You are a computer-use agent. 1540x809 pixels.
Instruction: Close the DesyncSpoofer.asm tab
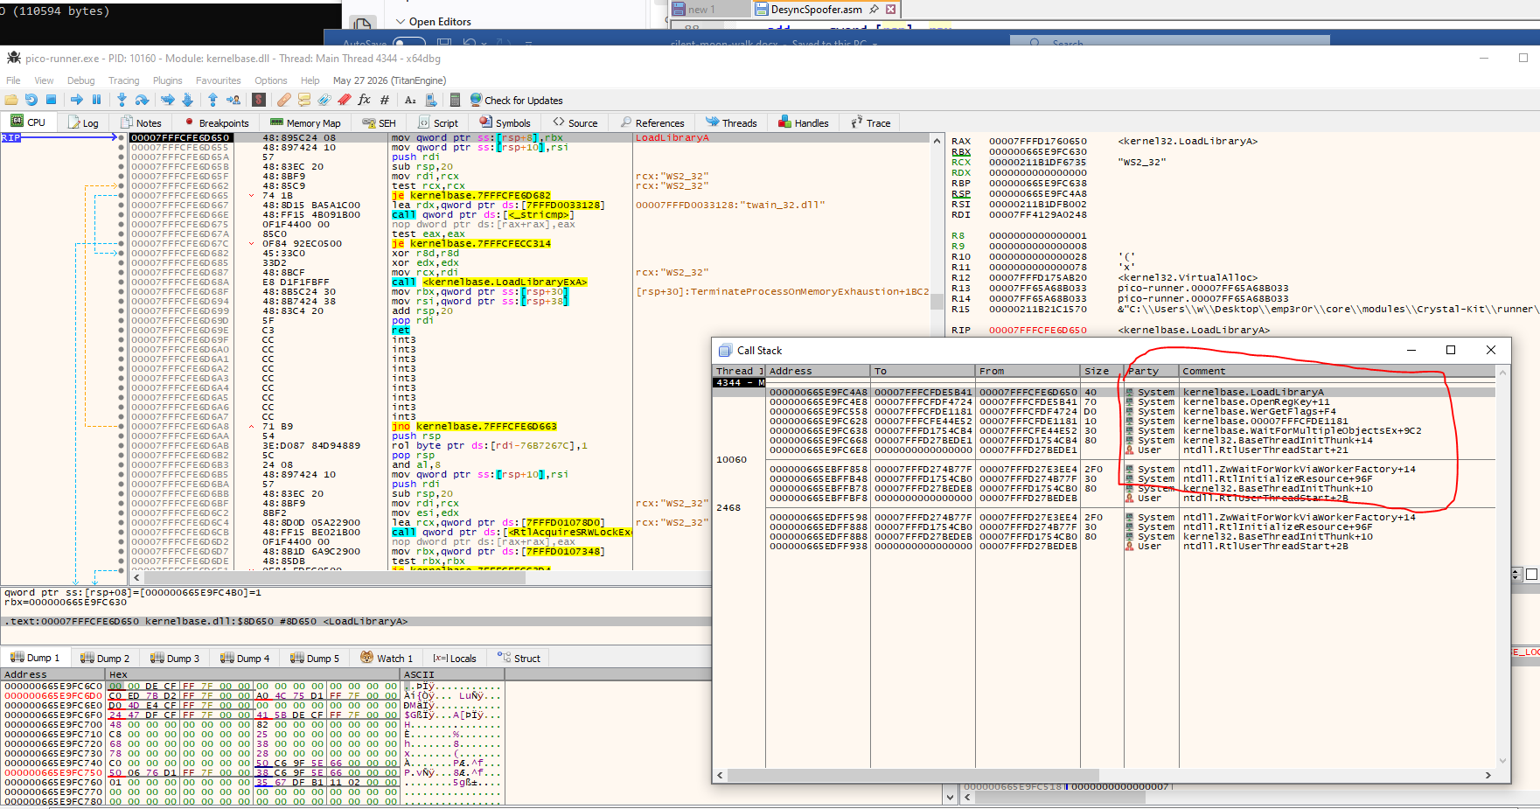890,10
